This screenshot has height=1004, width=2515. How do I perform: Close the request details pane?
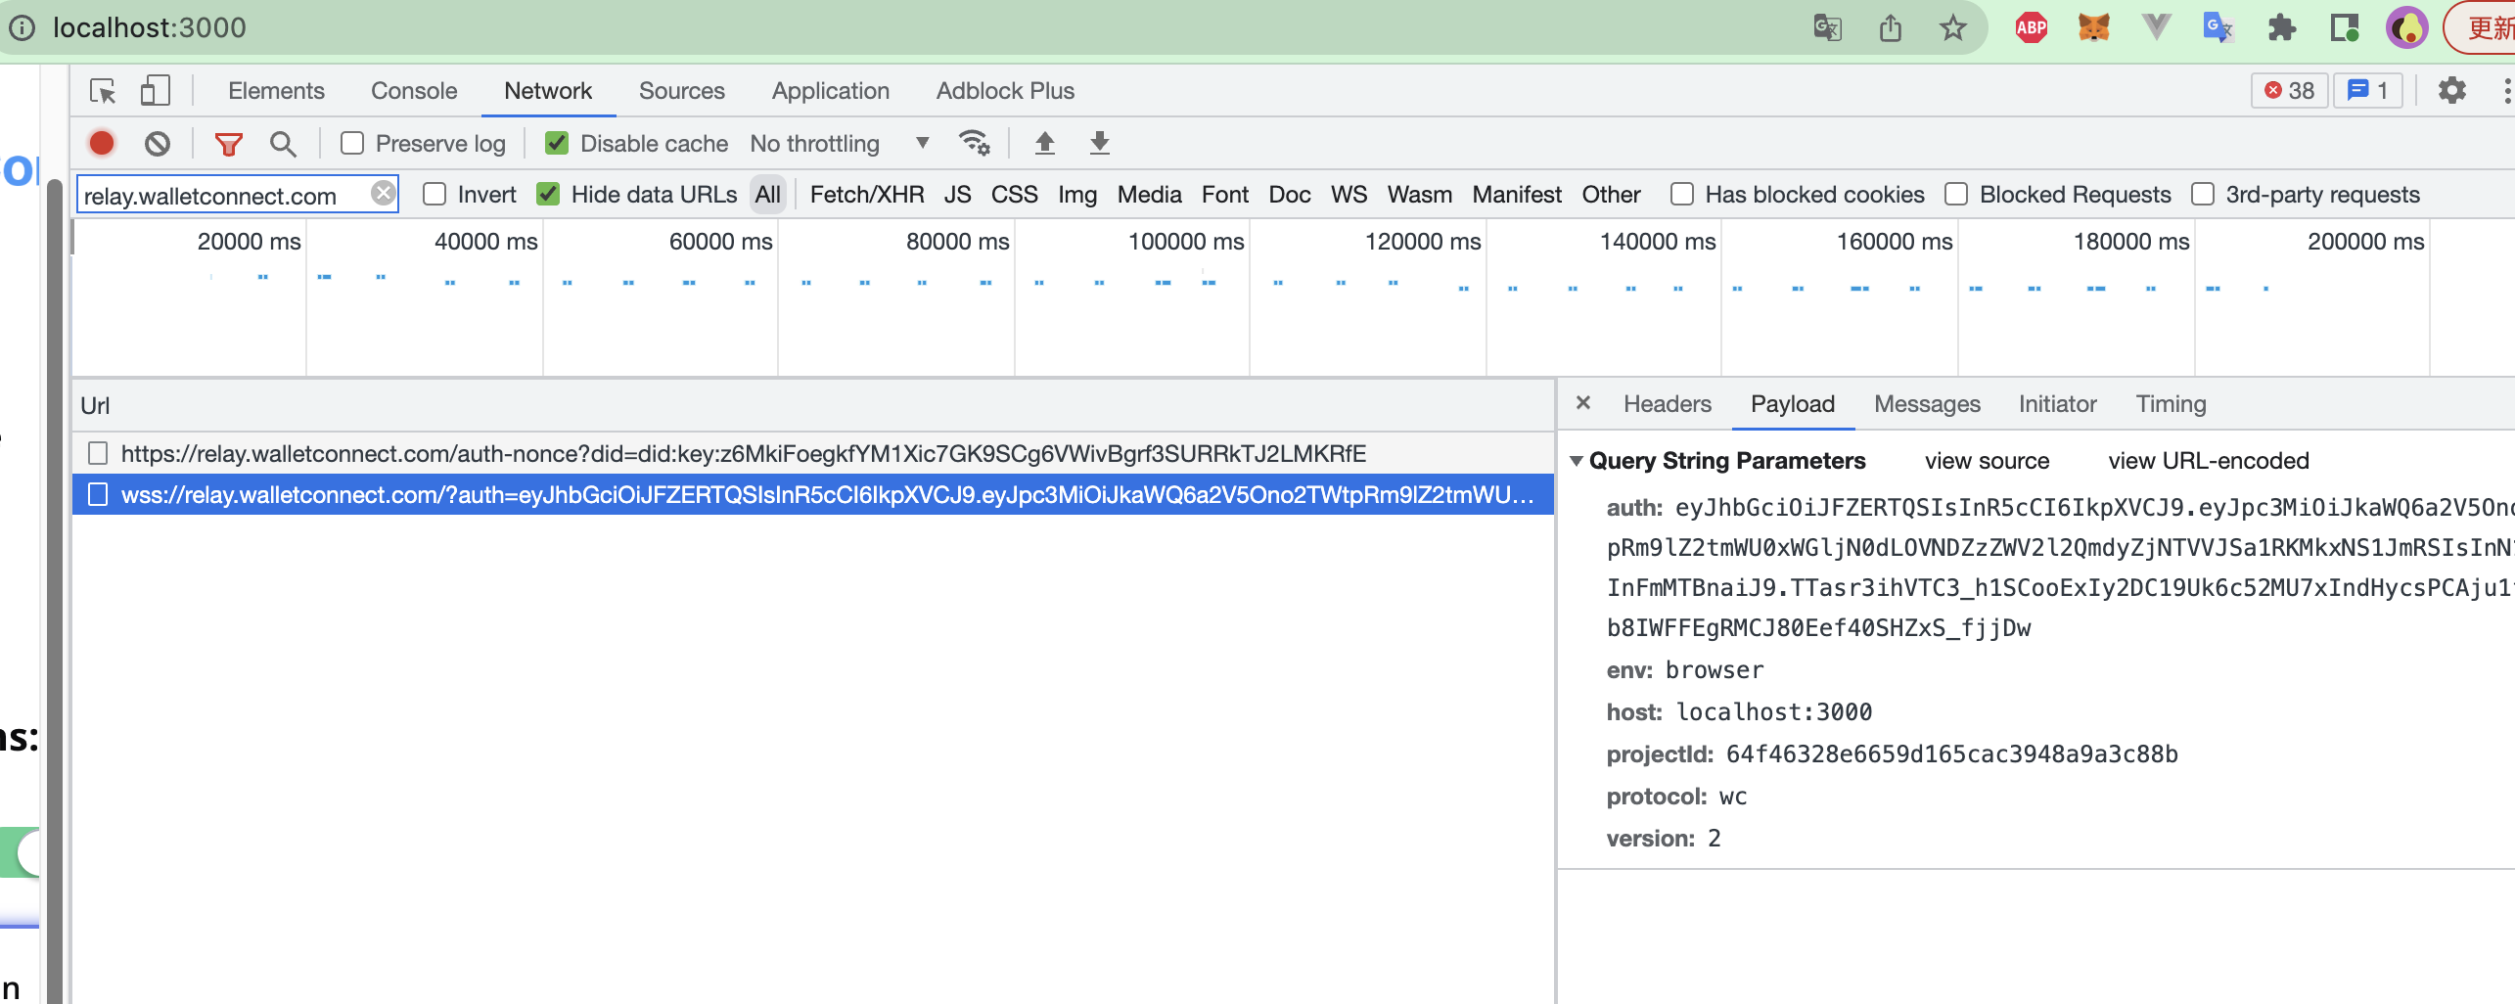coord(1583,403)
